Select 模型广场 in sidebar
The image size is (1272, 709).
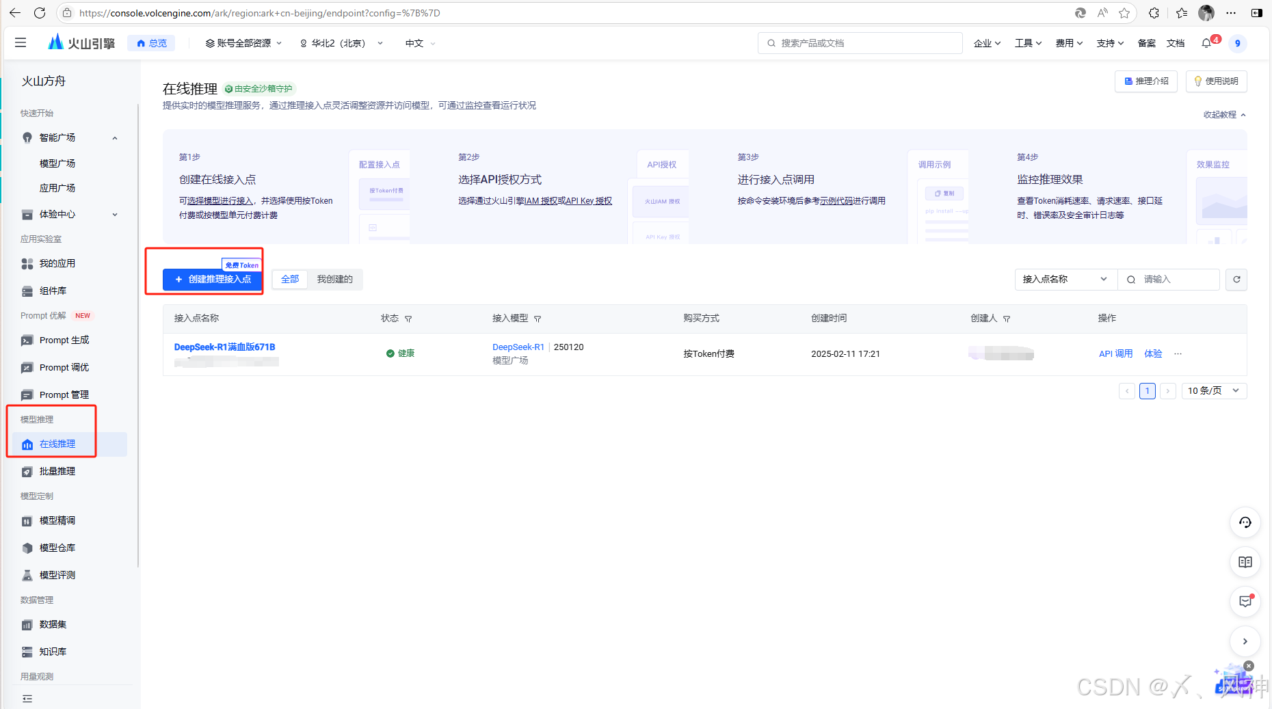point(57,163)
